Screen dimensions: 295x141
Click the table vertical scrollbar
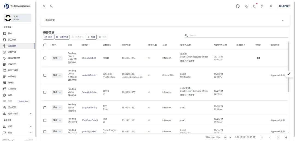[289, 67]
